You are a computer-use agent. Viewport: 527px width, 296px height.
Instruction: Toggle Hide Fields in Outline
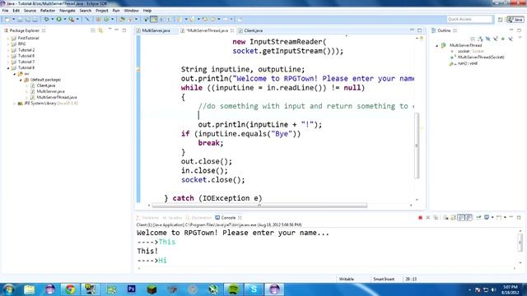488,39
